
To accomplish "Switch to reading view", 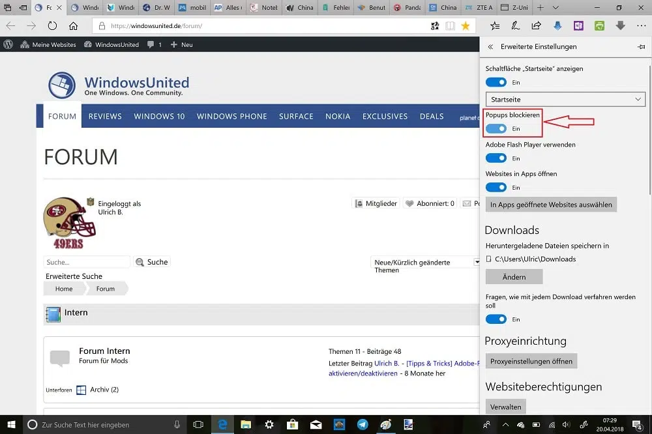I will point(450,26).
